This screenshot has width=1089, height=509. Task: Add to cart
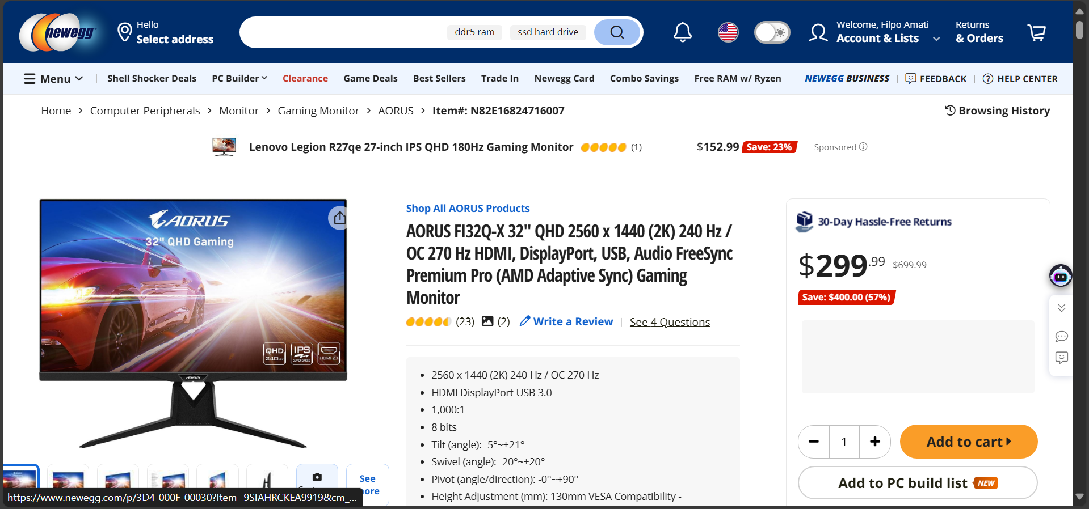tap(969, 442)
